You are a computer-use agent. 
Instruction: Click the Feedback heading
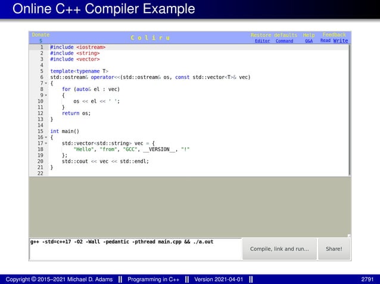coord(334,35)
